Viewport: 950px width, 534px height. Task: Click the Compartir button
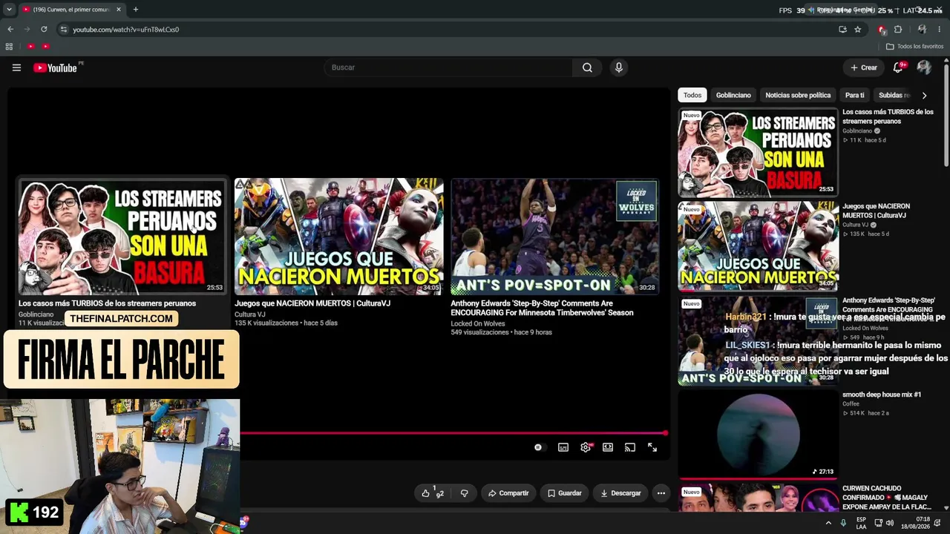pyautogui.click(x=509, y=493)
